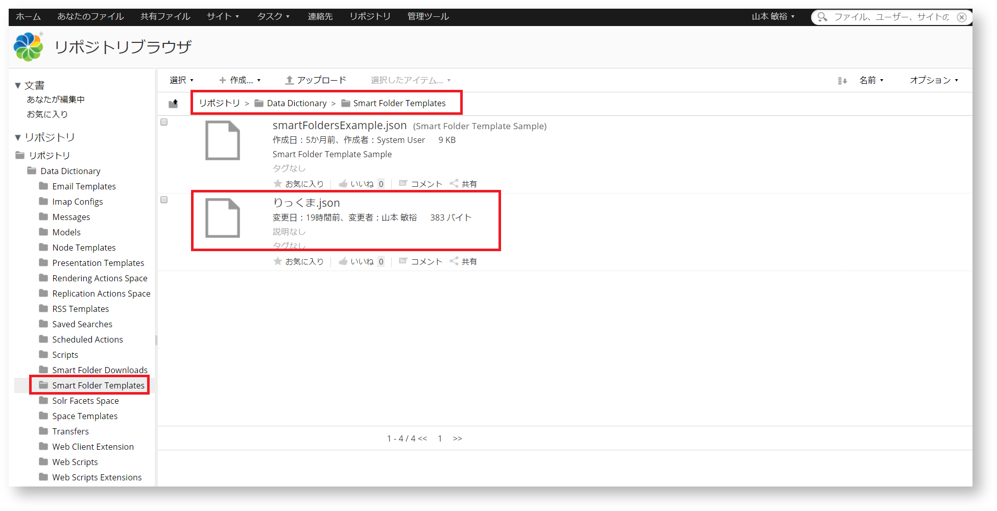
Task: Open 連絡先 in top menu
Action: [320, 16]
